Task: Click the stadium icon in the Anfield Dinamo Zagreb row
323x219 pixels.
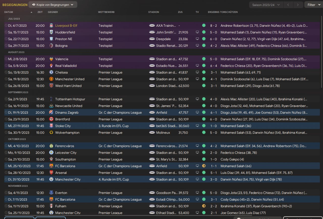Action: pyautogui.click(x=152, y=112)
